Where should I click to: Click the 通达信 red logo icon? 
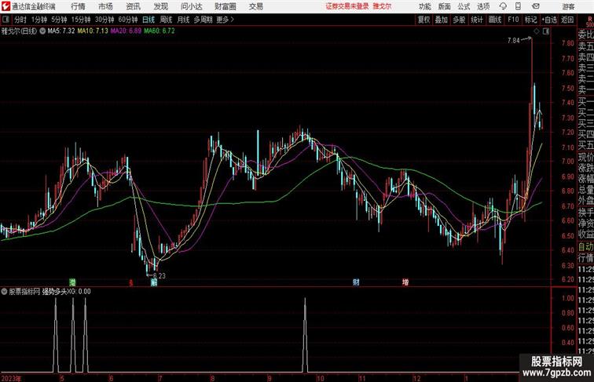[5, 6]
